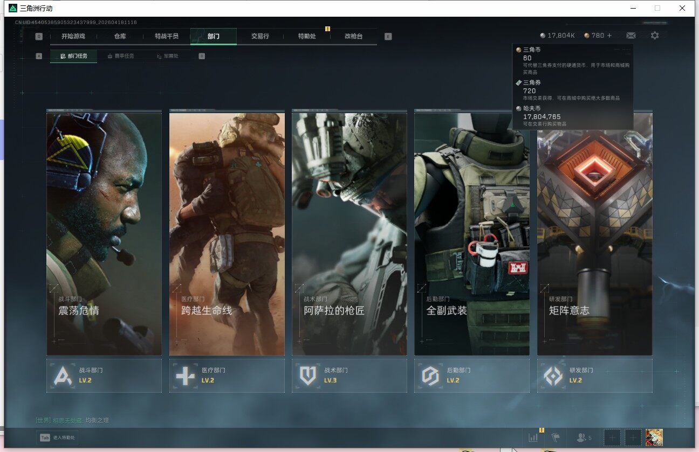Open the 仓库 tab
The height and width of the screenshot is (452, 699).
coord(120,36)
